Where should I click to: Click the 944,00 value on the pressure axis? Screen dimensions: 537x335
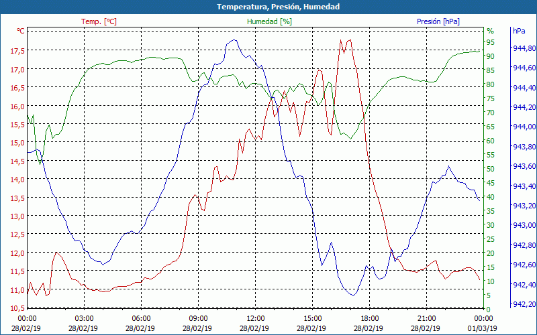pos(524,127)
